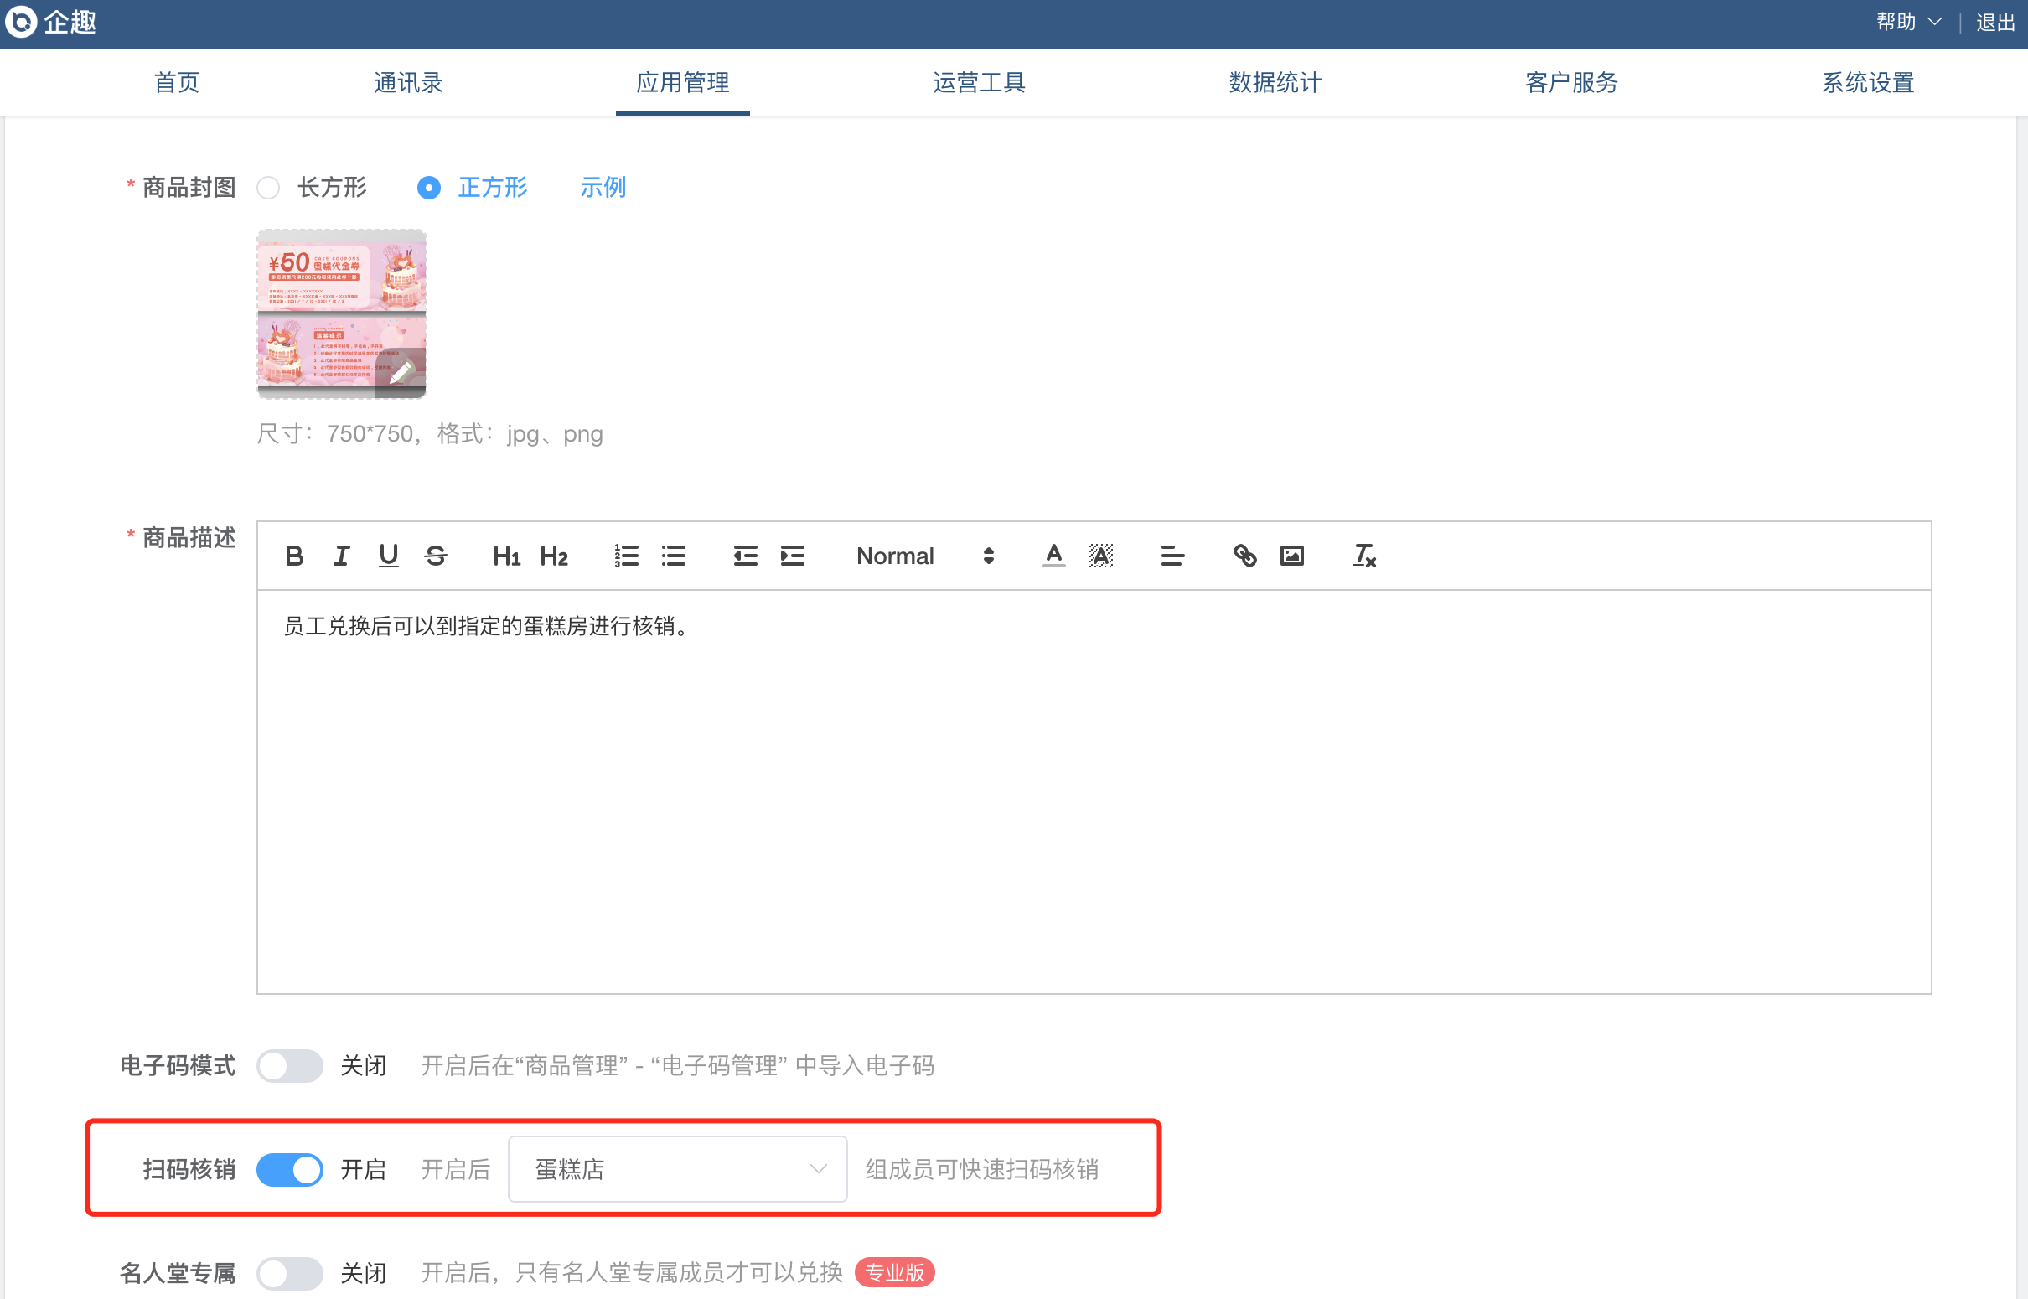Toggle bold formatting in editor toolbar
2028x1299 pixels.
(x=294, y=556)
